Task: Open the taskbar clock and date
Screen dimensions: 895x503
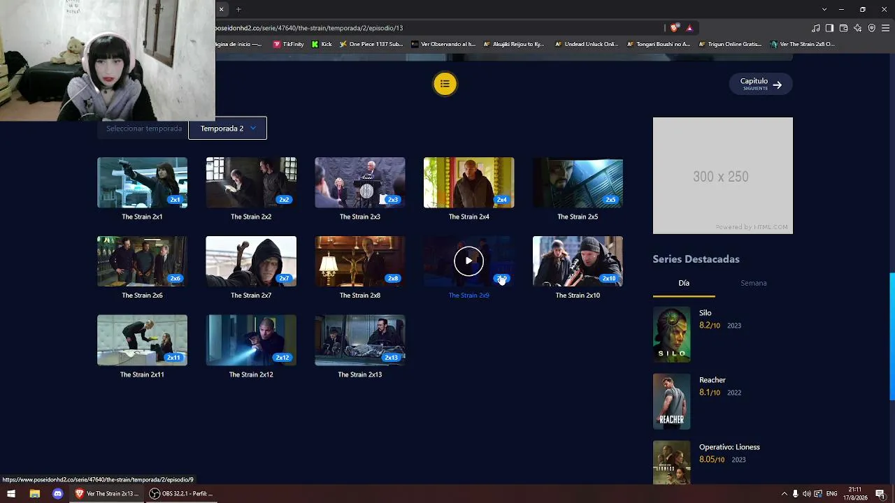Action: click(855, 493)
